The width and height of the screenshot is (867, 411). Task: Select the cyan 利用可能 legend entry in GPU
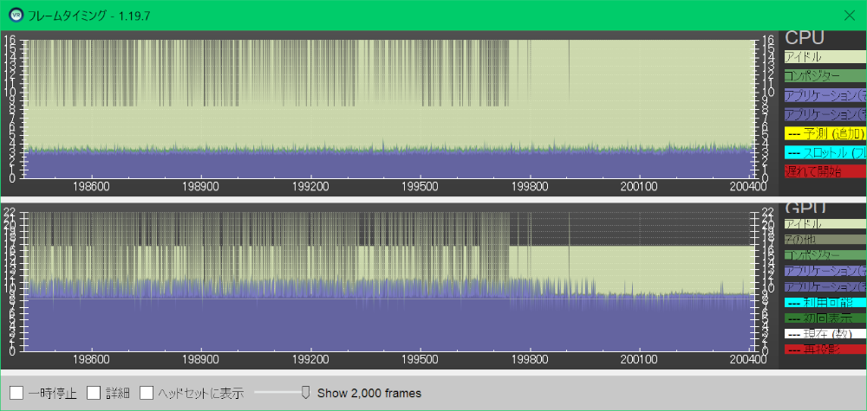coord(824,302)
